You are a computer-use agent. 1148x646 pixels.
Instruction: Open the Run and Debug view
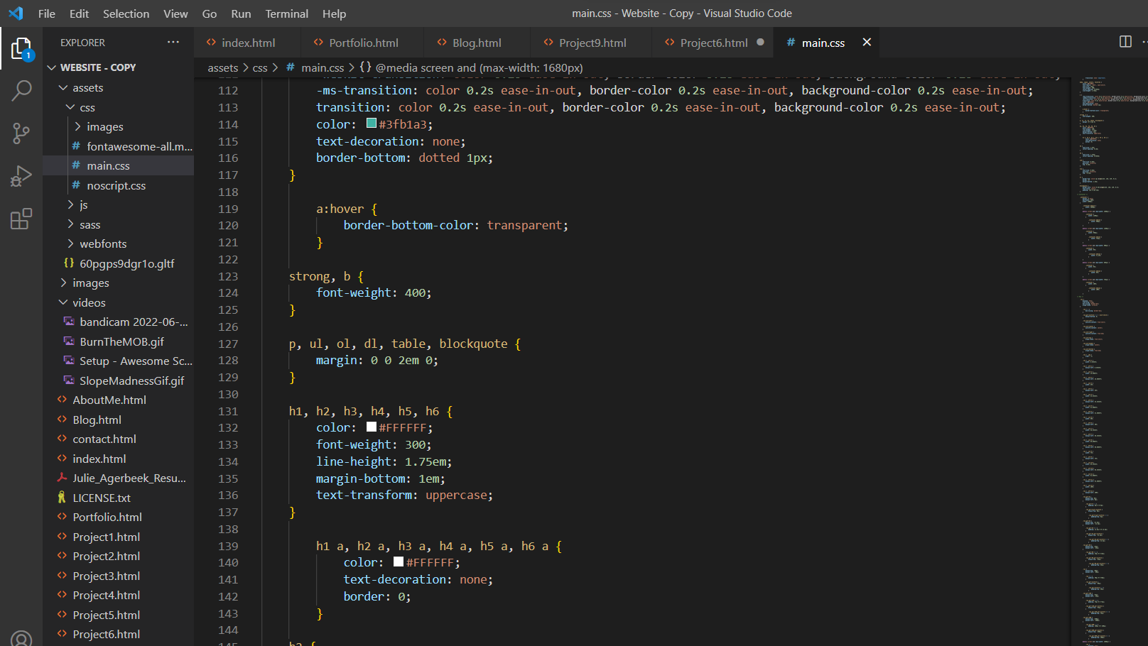pyautogui.click(x=21, y=175)
